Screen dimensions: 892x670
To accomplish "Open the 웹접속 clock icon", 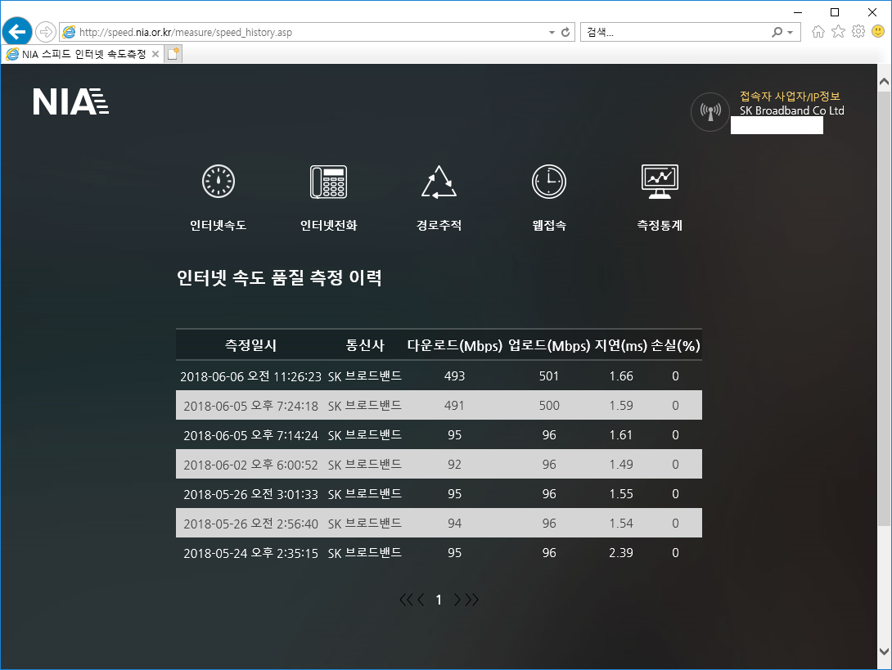I will (548, 182).
